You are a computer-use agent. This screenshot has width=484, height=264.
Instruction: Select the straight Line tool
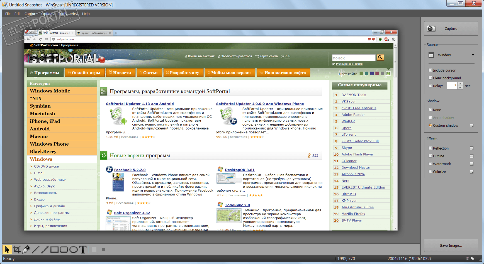(36, 249)
